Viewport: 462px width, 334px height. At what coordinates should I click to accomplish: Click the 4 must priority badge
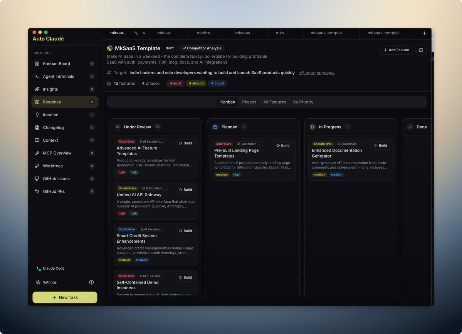pos(175,83)
